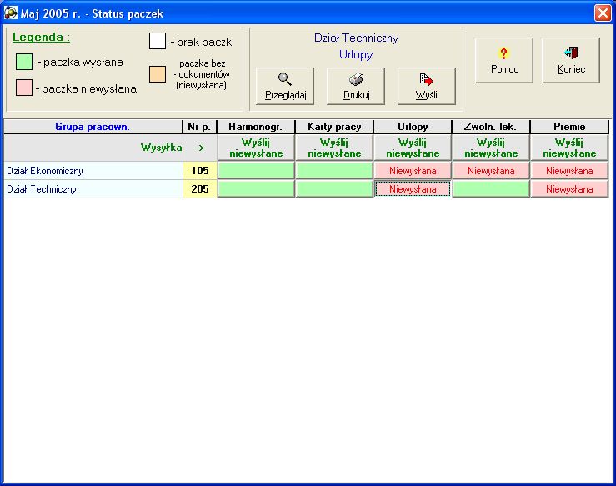Click the Nr p. column header
The width and height of the screenshot is (616, 486).
click(x=199, y=127)
